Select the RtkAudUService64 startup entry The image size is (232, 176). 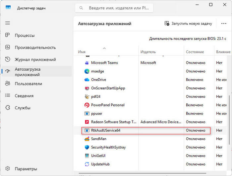(106, 130)
